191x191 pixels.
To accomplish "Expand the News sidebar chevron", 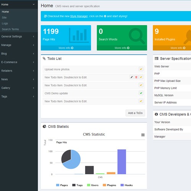I will [x=34, y=79].
